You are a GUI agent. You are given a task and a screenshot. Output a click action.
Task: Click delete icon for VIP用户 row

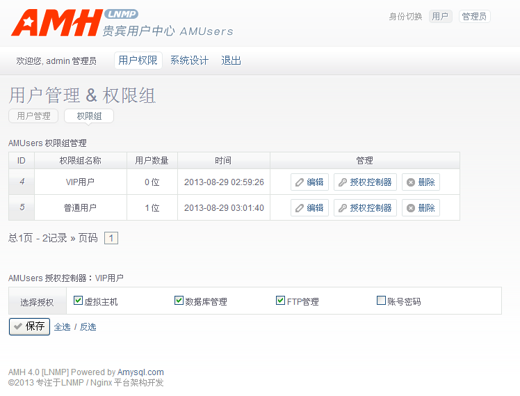411,182
